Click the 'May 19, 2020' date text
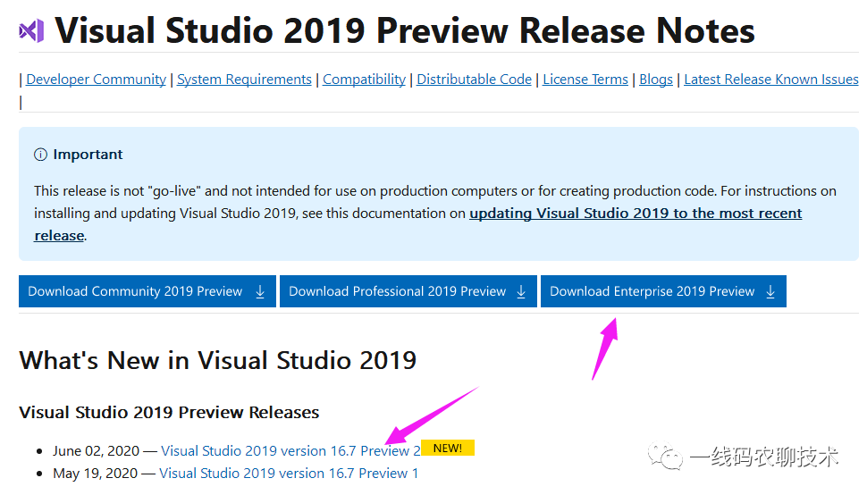The image size is (867, 495). pyautogui.click(x=95, y=474)
